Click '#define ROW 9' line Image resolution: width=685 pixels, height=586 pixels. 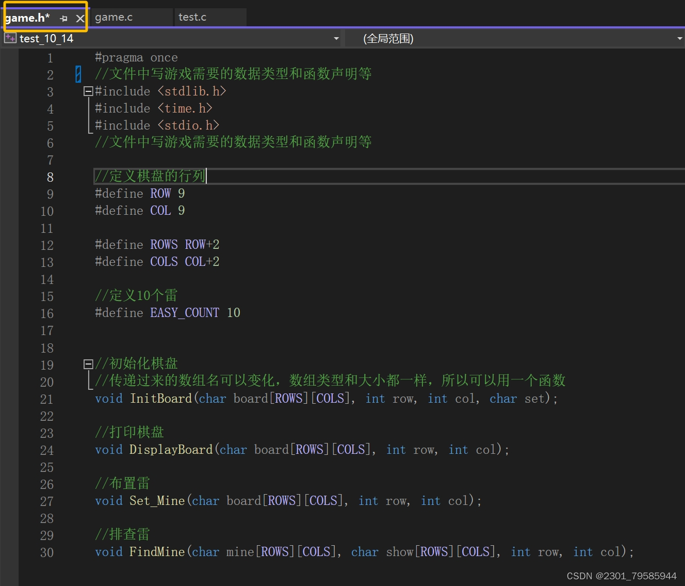coord(140,194)
